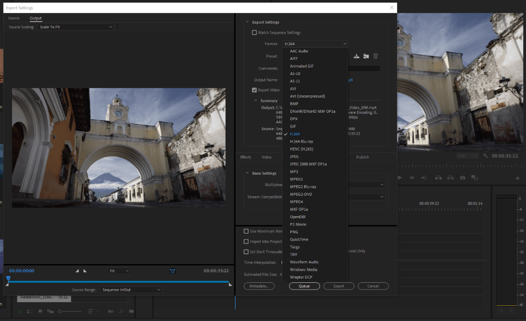
Task: Switch Project panel to List View icon
Action: click(x=29, y=312)
